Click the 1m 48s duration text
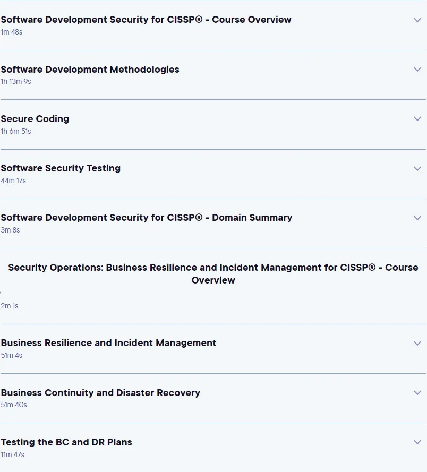 (x=12, y=32)
